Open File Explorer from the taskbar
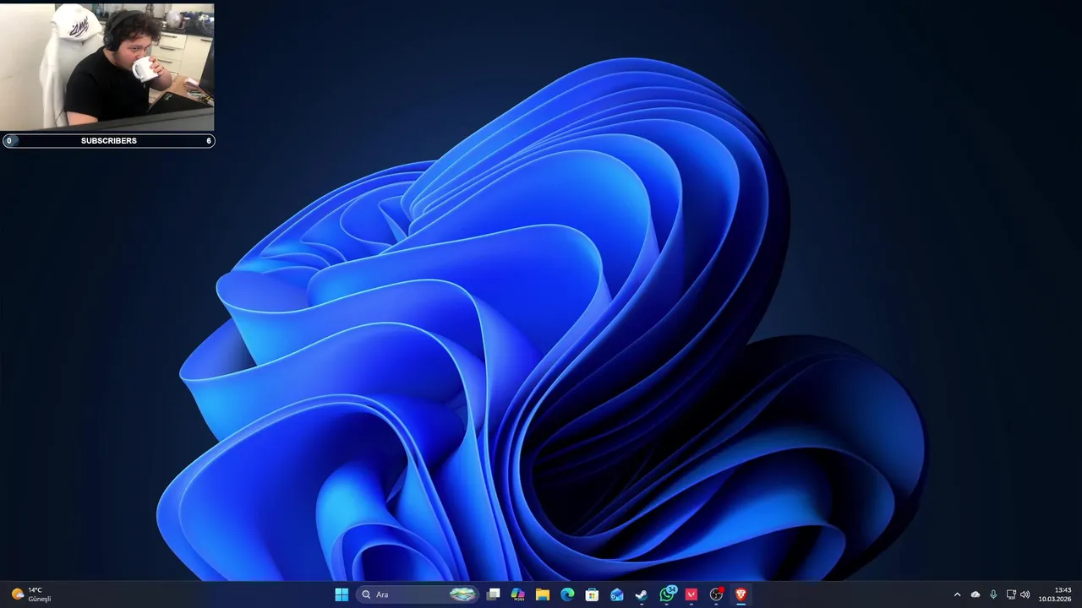Image resolution: width=1082 pixels, height=608 pixels. pyautogui.click(x=543, y=594)
